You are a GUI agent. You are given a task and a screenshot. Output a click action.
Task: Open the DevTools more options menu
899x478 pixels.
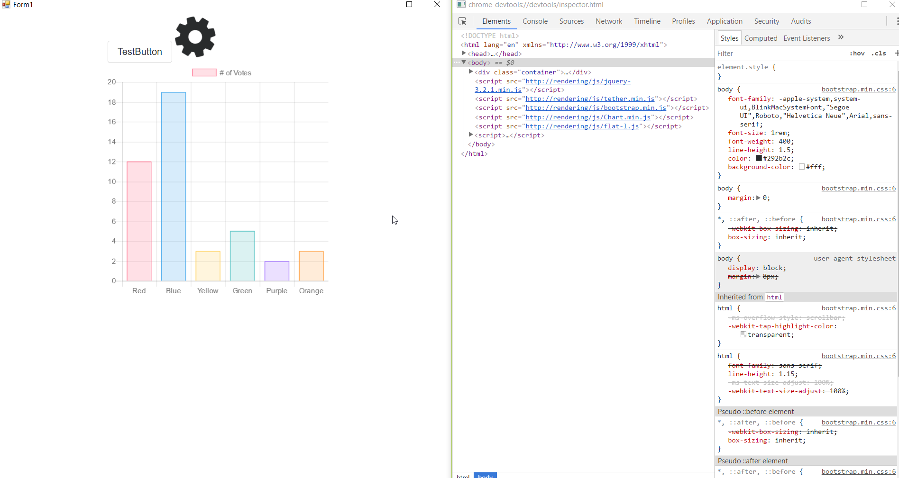[x=897, y=21]
